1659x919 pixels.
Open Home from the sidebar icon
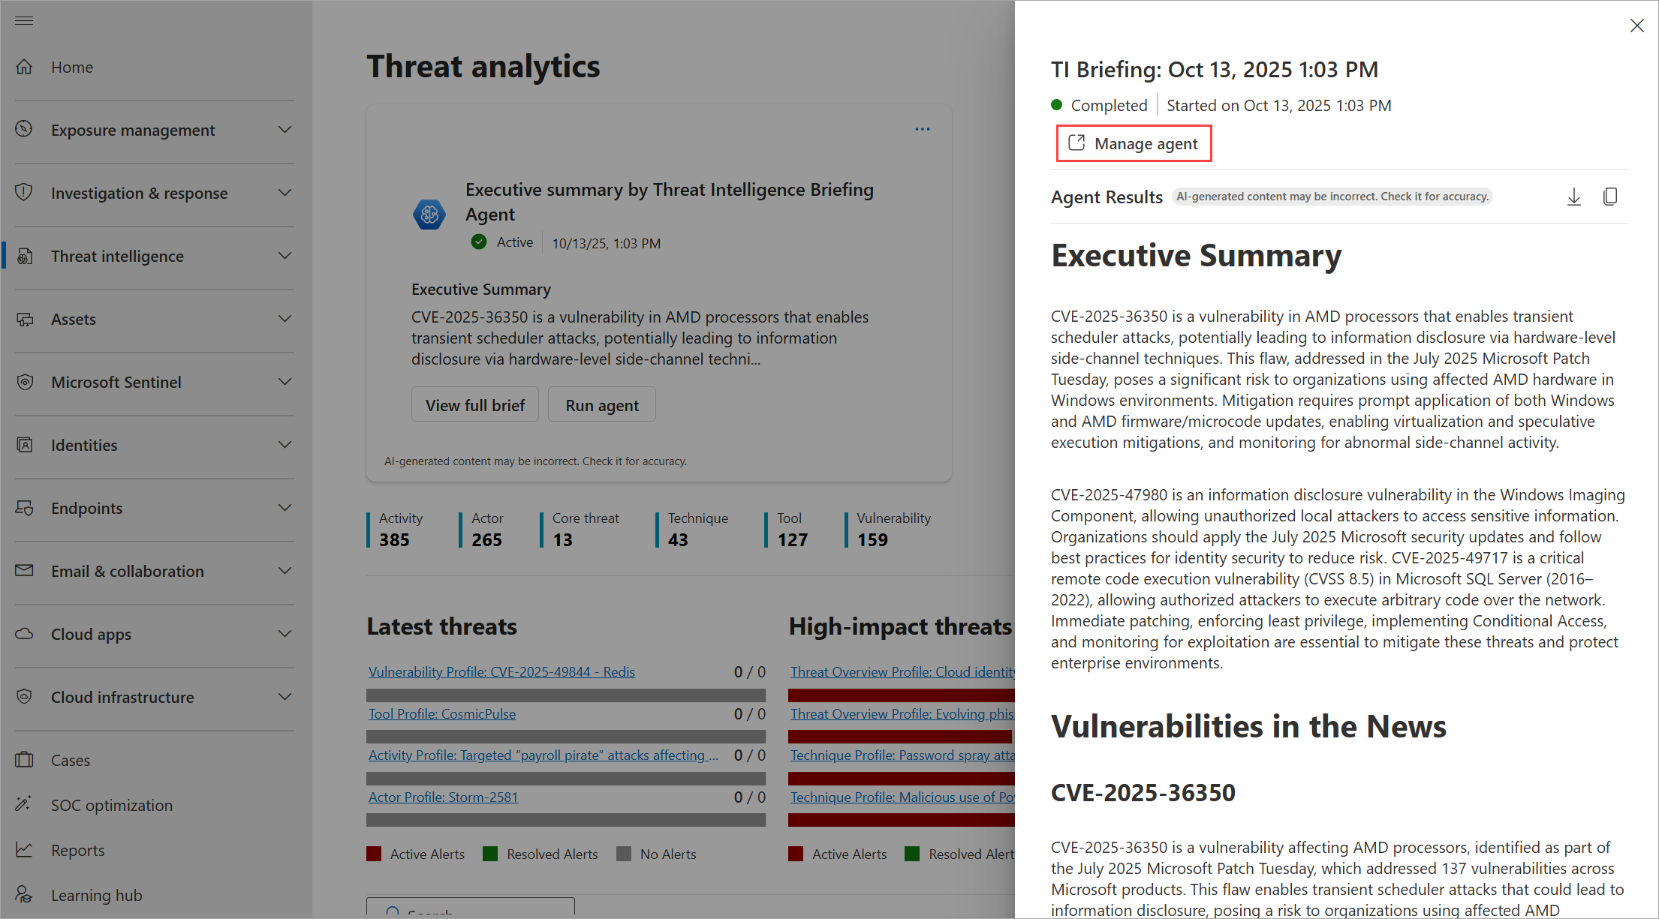(25, 67)
